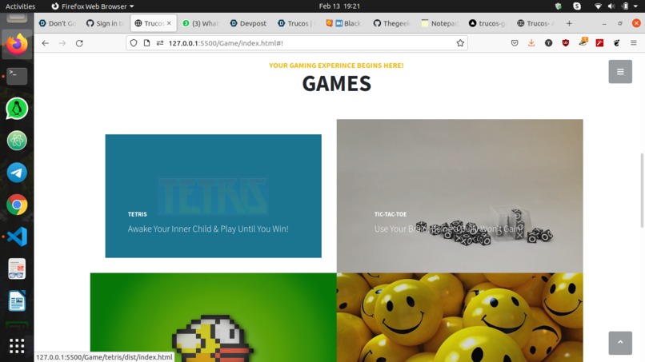Open the Tetris game card
The height and width of the screenshot is (362, 645).
tap(213, 196)
